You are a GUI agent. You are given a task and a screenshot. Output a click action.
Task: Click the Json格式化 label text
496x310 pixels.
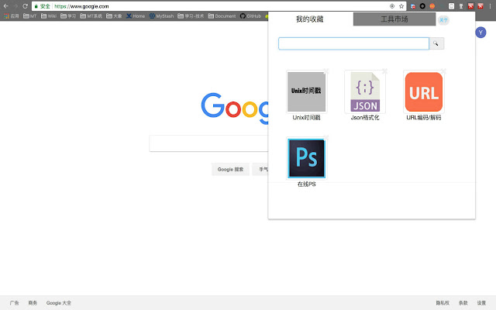pos(365,118)
